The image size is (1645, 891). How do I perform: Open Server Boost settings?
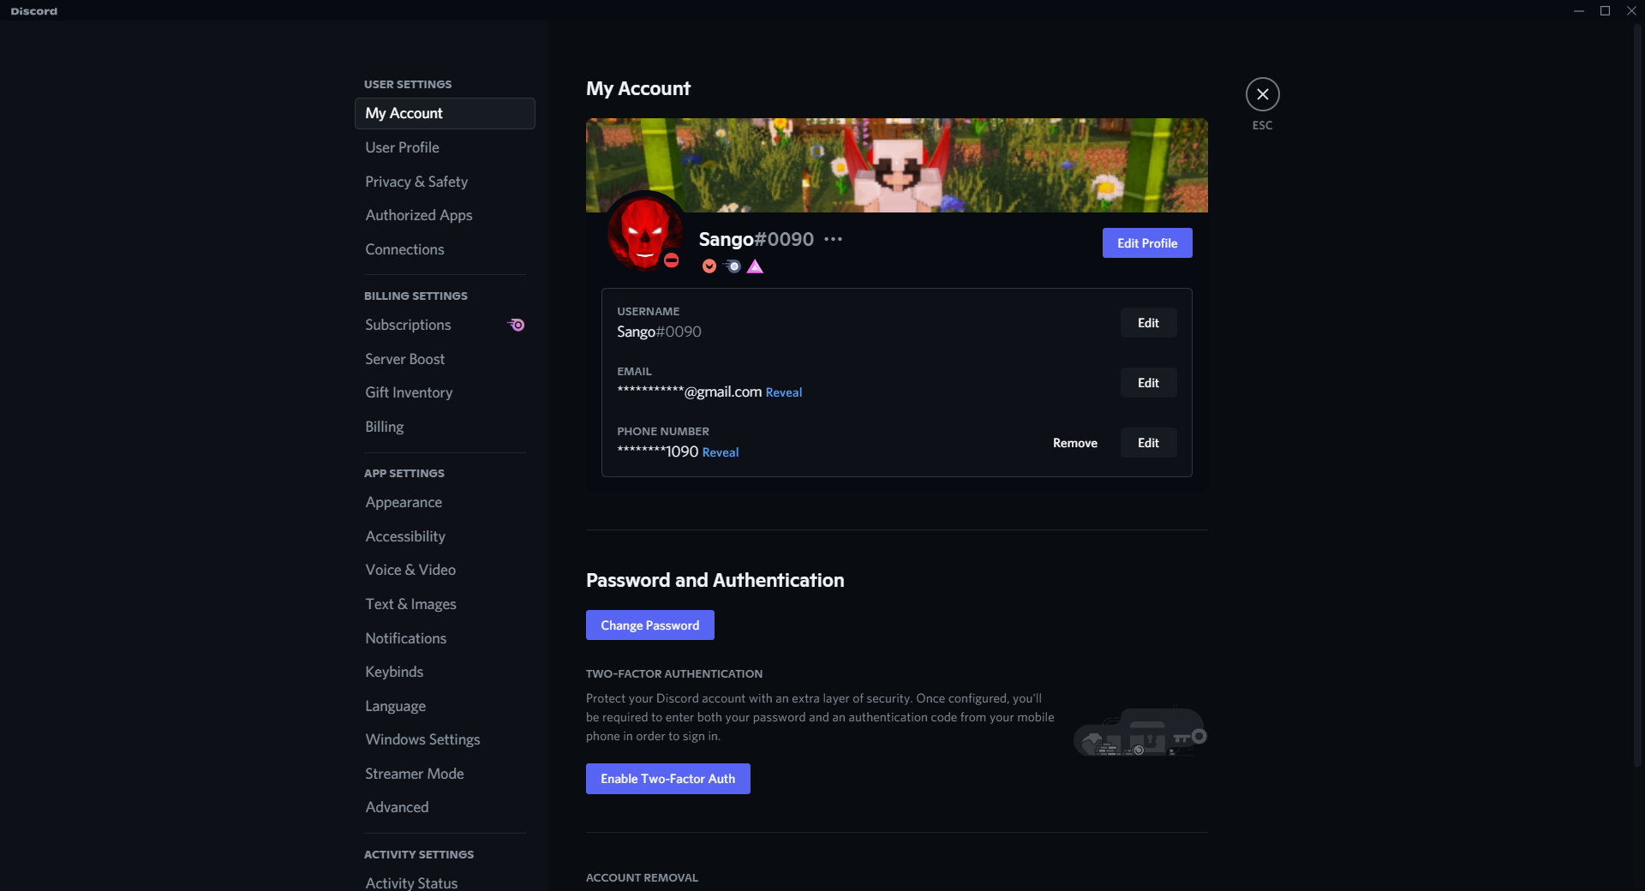click(x=445, y=359)
